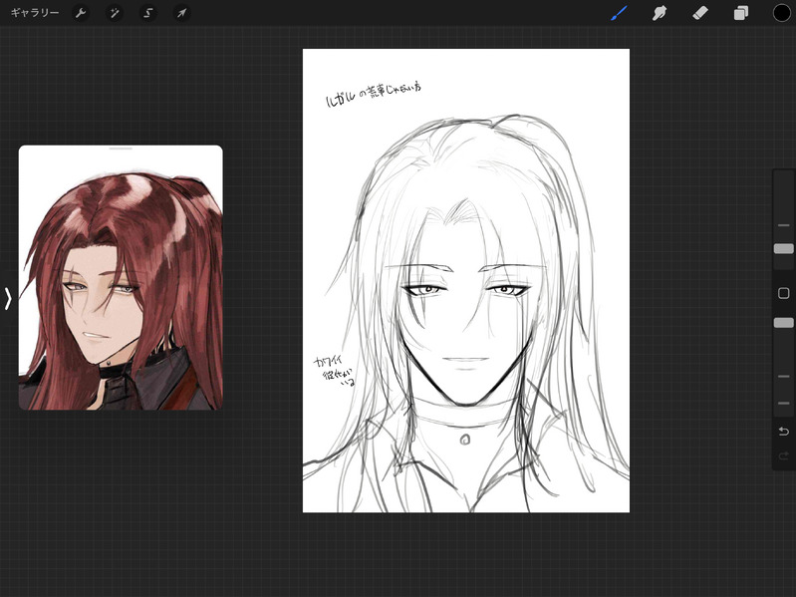Image resolution: width=796 pixels, height=597 pixels.
Task: Open the Layers panel
Action: 740,13
